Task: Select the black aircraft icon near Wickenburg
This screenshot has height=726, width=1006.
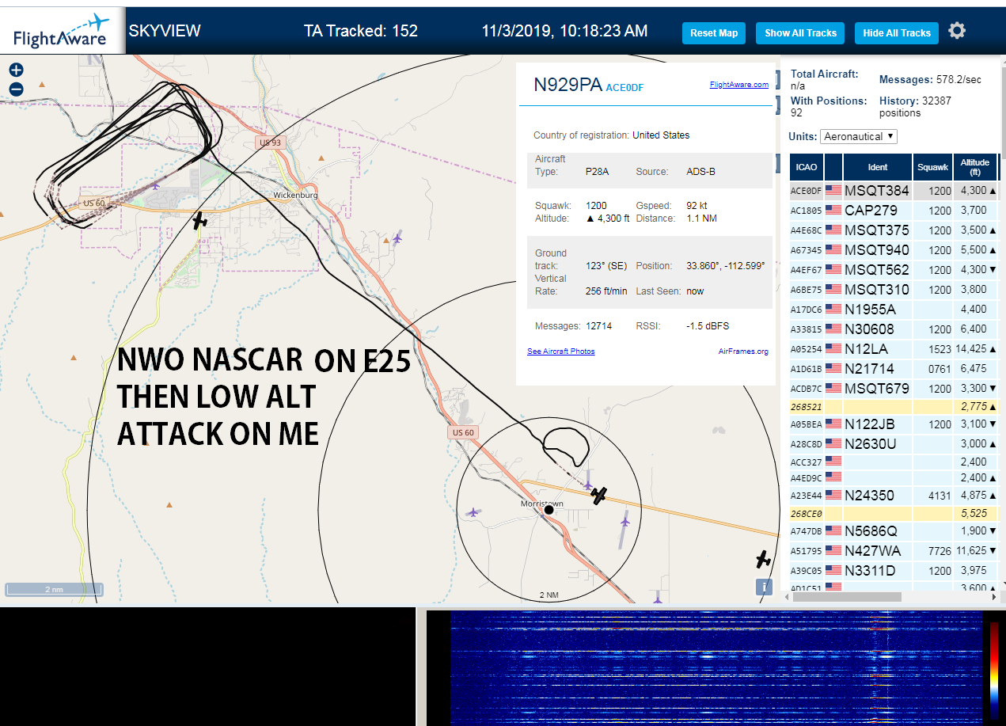Action: [x=200, y=220]
